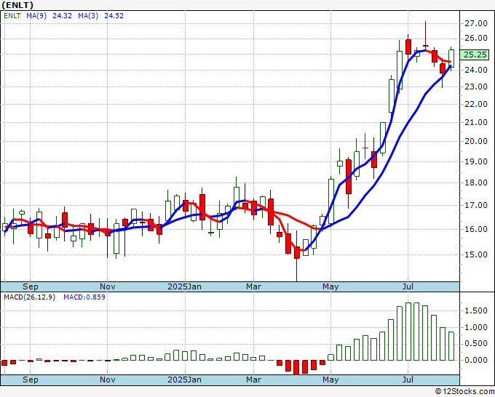Viewport: 495px width, 397px height.
Task: Click the MACD(26,12,9) indicator label
Action: (x=29, y=297)
